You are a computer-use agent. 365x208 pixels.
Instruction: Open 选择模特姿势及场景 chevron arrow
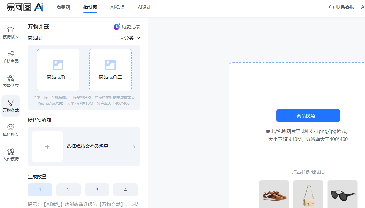(134, 147)
